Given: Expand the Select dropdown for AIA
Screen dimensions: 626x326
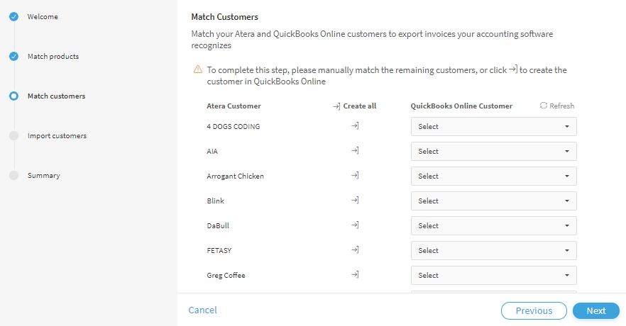Looking at the screenshot, I should [493, 152].
